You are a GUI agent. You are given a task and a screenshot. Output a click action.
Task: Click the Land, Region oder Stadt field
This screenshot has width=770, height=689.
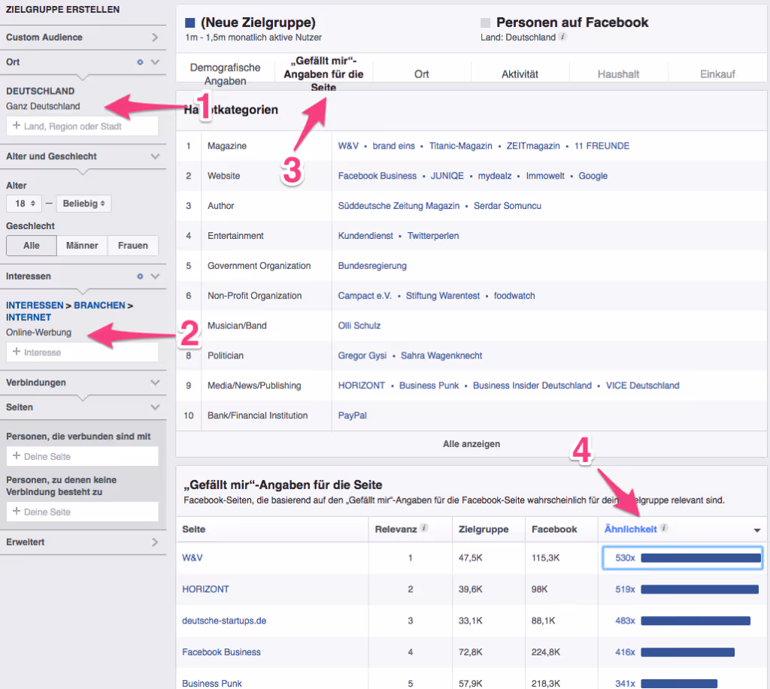[x=83, y=126]
